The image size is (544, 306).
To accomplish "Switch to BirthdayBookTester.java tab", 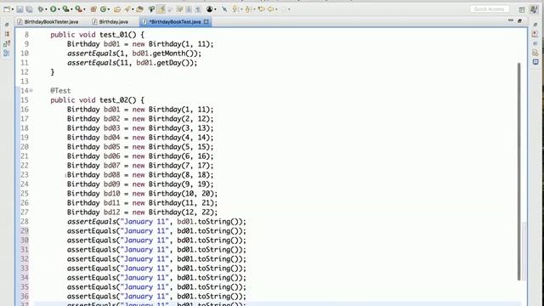I will [48, 21].
